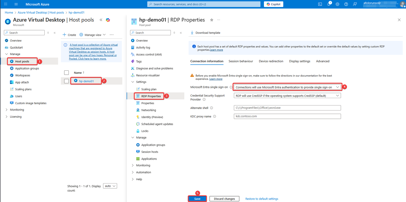The width and height of the screenshot is (406, 202).
Task: Open the Session hosts menu item
Action: (x=149, y=152)
